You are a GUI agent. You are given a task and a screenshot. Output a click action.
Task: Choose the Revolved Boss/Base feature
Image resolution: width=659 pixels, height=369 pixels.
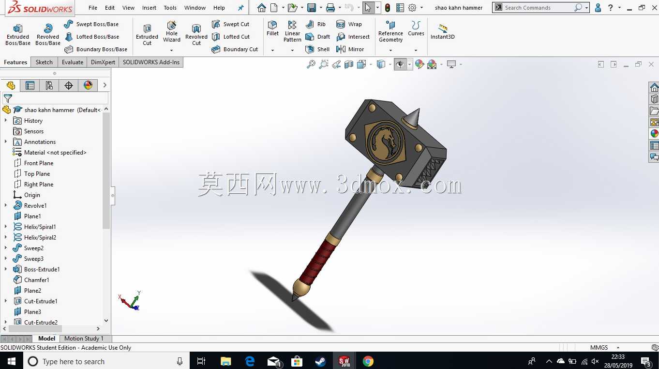click(48, 35)
